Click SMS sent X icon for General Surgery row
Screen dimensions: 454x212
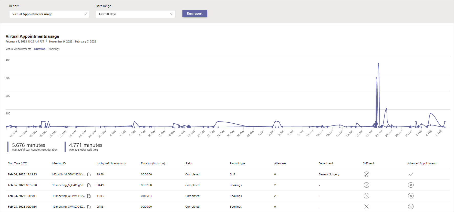[x=366, y=174]
